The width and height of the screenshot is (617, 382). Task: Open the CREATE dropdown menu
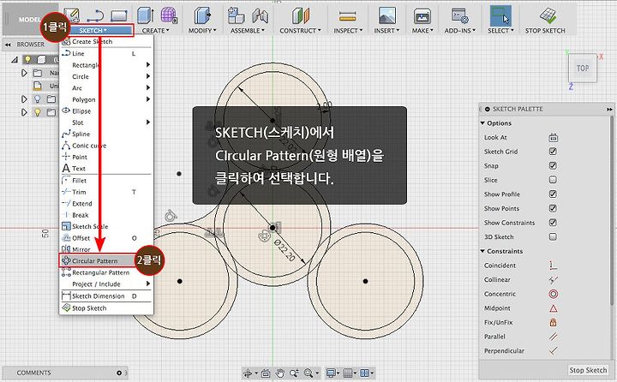155,30
